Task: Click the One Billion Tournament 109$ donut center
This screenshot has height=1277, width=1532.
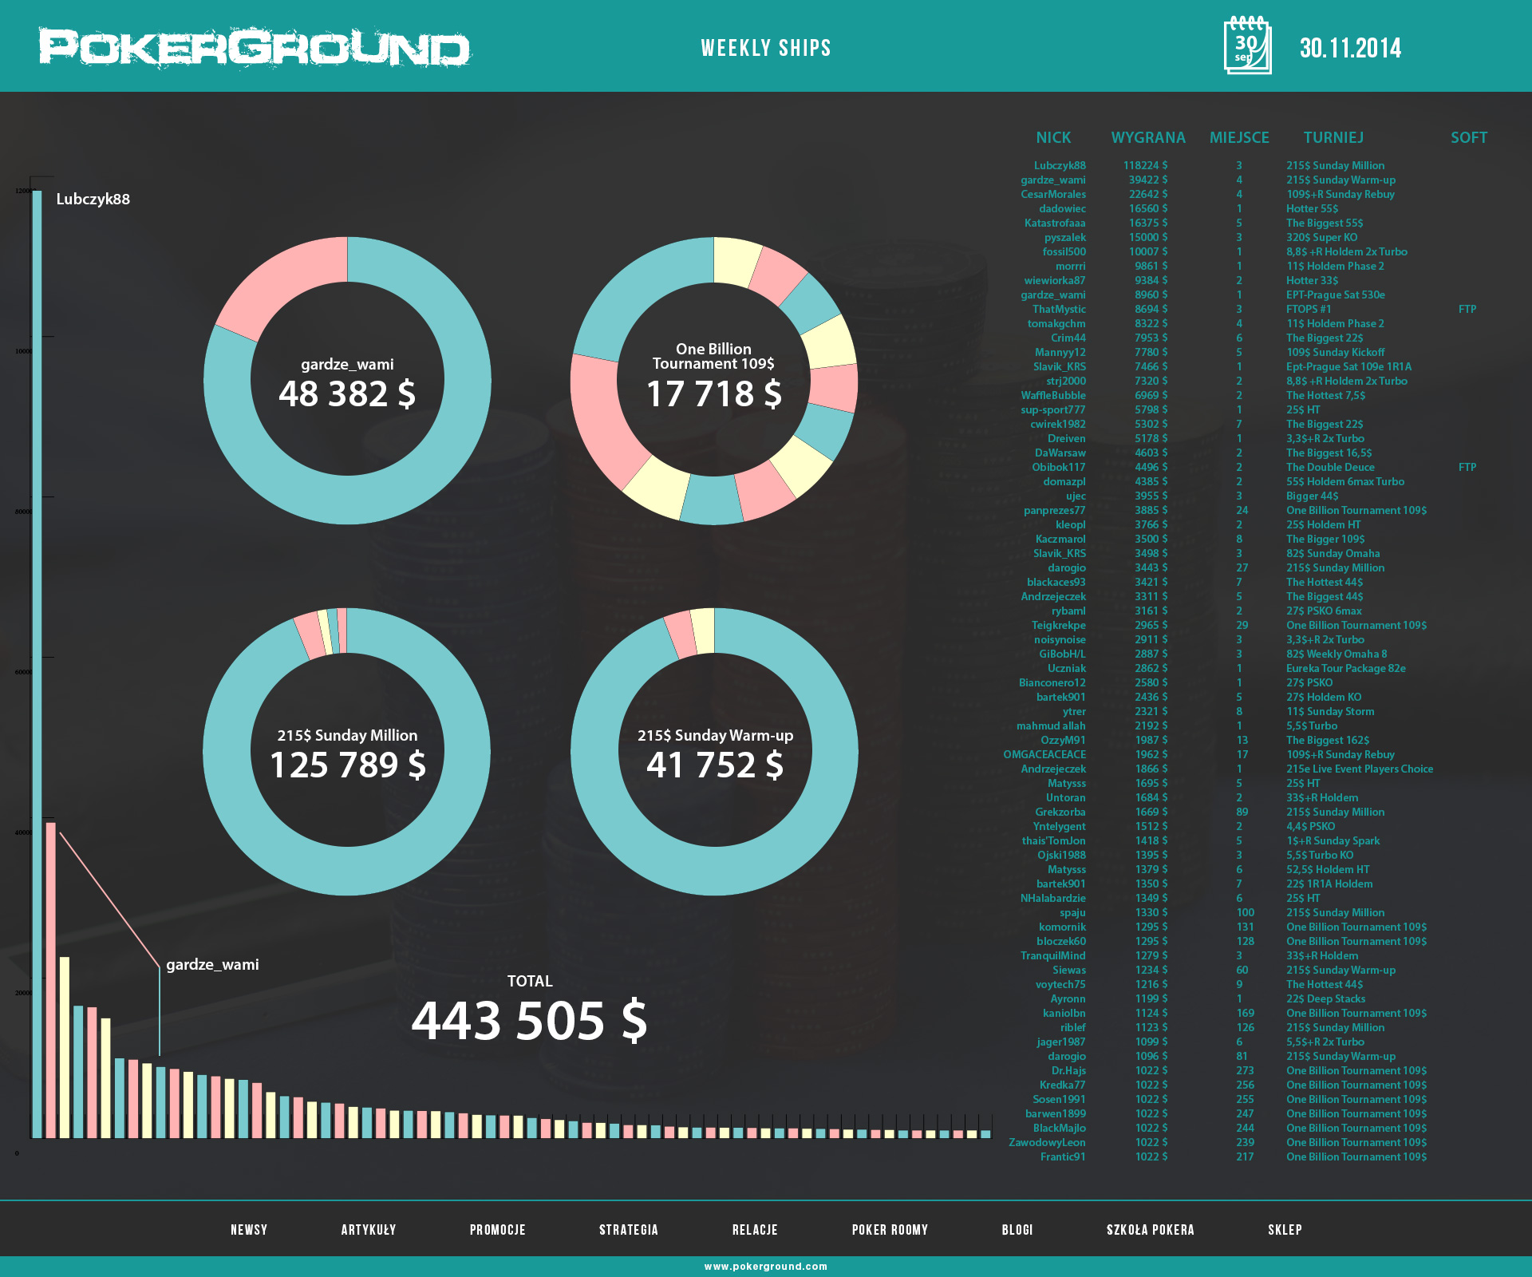Action: point(713,381)
